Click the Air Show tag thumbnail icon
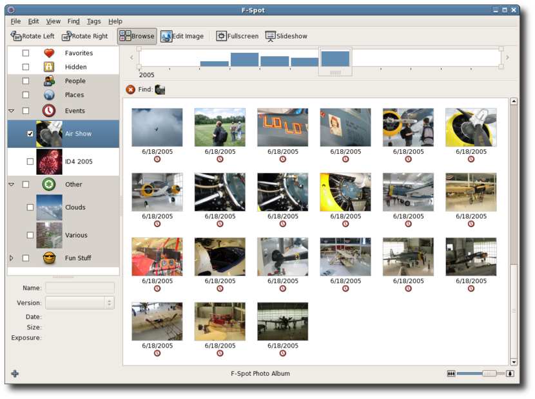The image size is (535, 399). (49, 134)
